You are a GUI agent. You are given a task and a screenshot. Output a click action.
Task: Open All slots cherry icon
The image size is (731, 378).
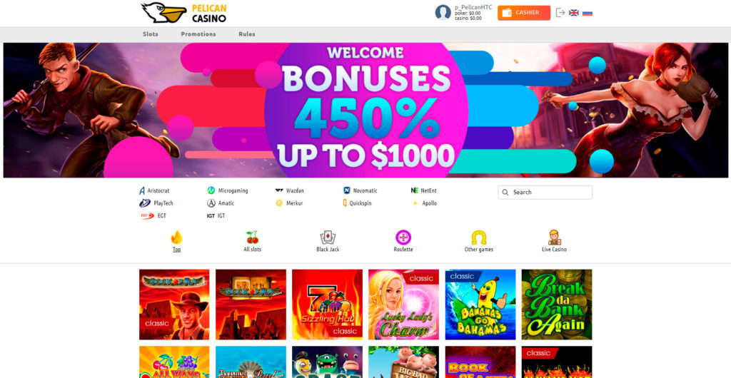[x=252, y=237]
